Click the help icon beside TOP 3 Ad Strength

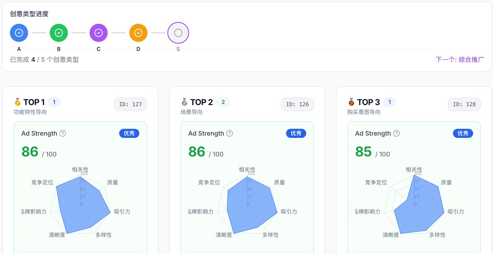pos(396,133)
